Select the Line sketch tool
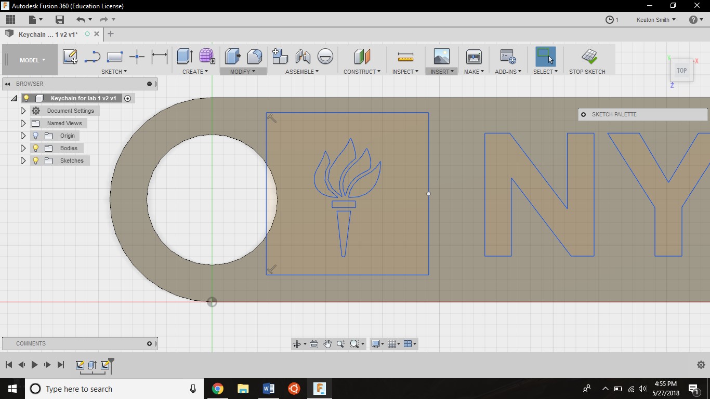Screen dimensions: 710x399 pos(93,56)
